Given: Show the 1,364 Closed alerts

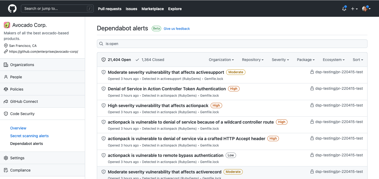Looking at the screenshot, I should [150, 60].
